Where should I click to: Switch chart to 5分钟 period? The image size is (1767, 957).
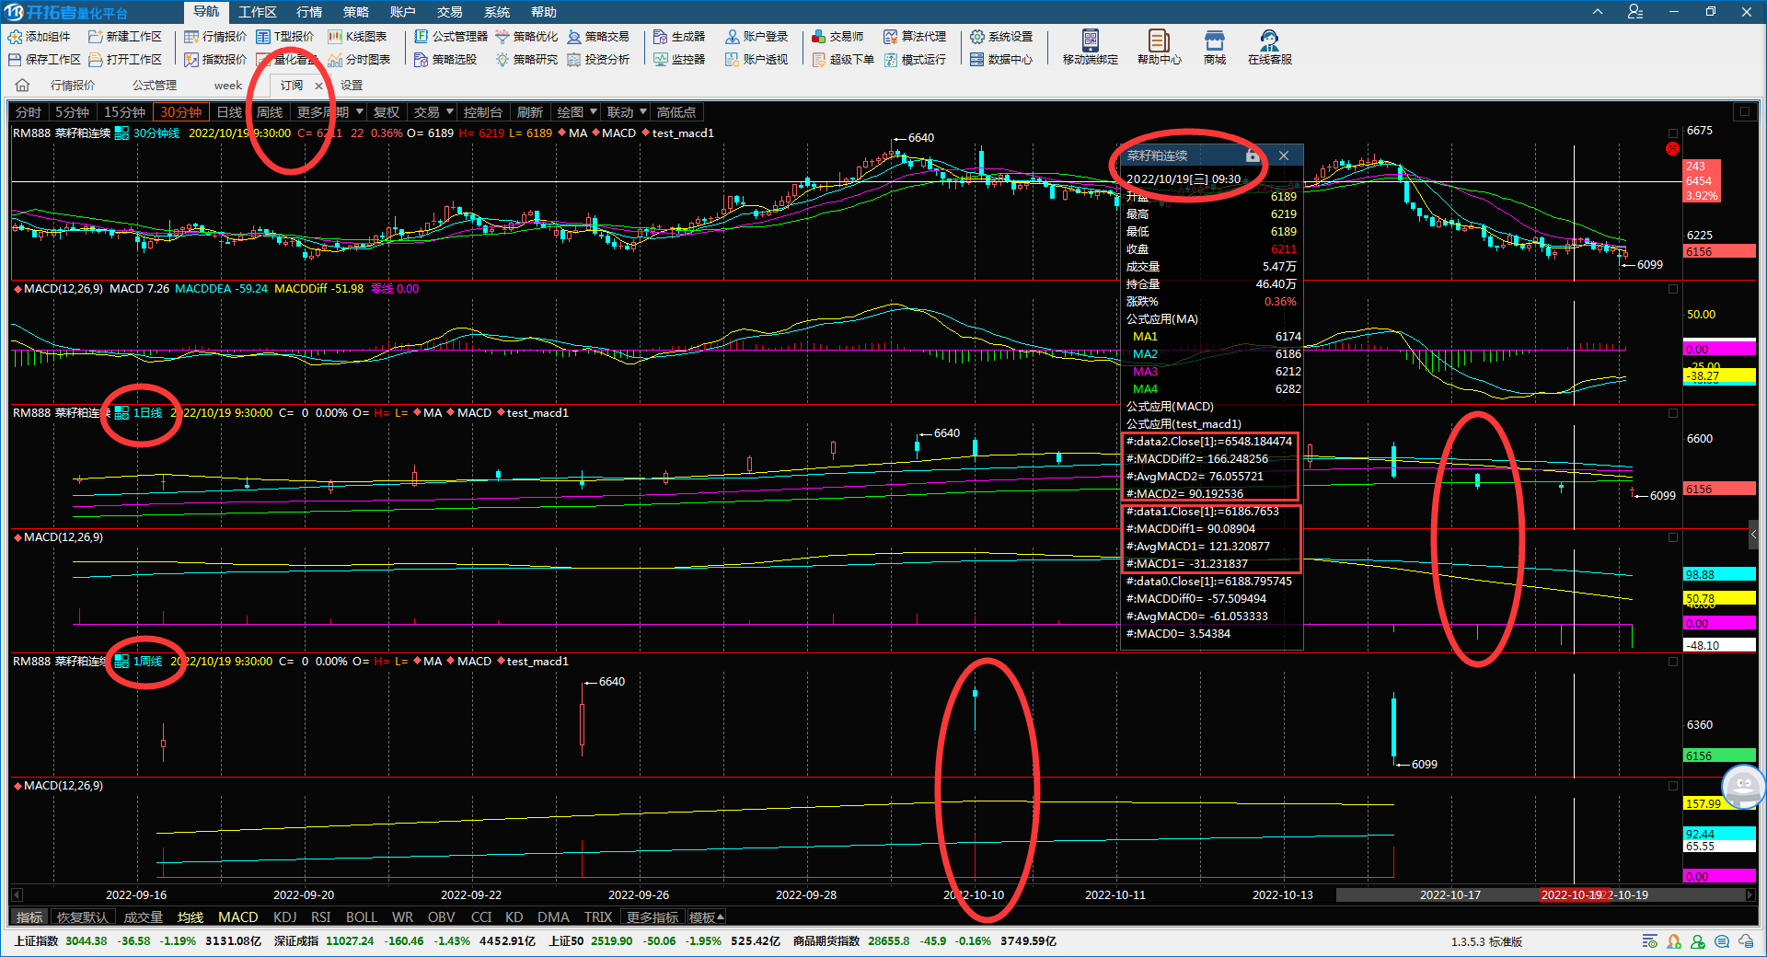(x=72, y=112)
